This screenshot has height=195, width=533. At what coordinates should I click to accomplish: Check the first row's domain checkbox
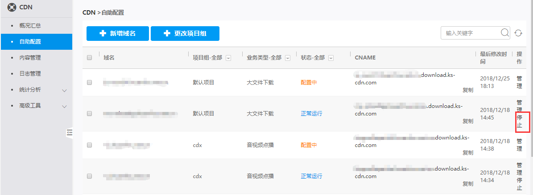[x=89, y=83]
